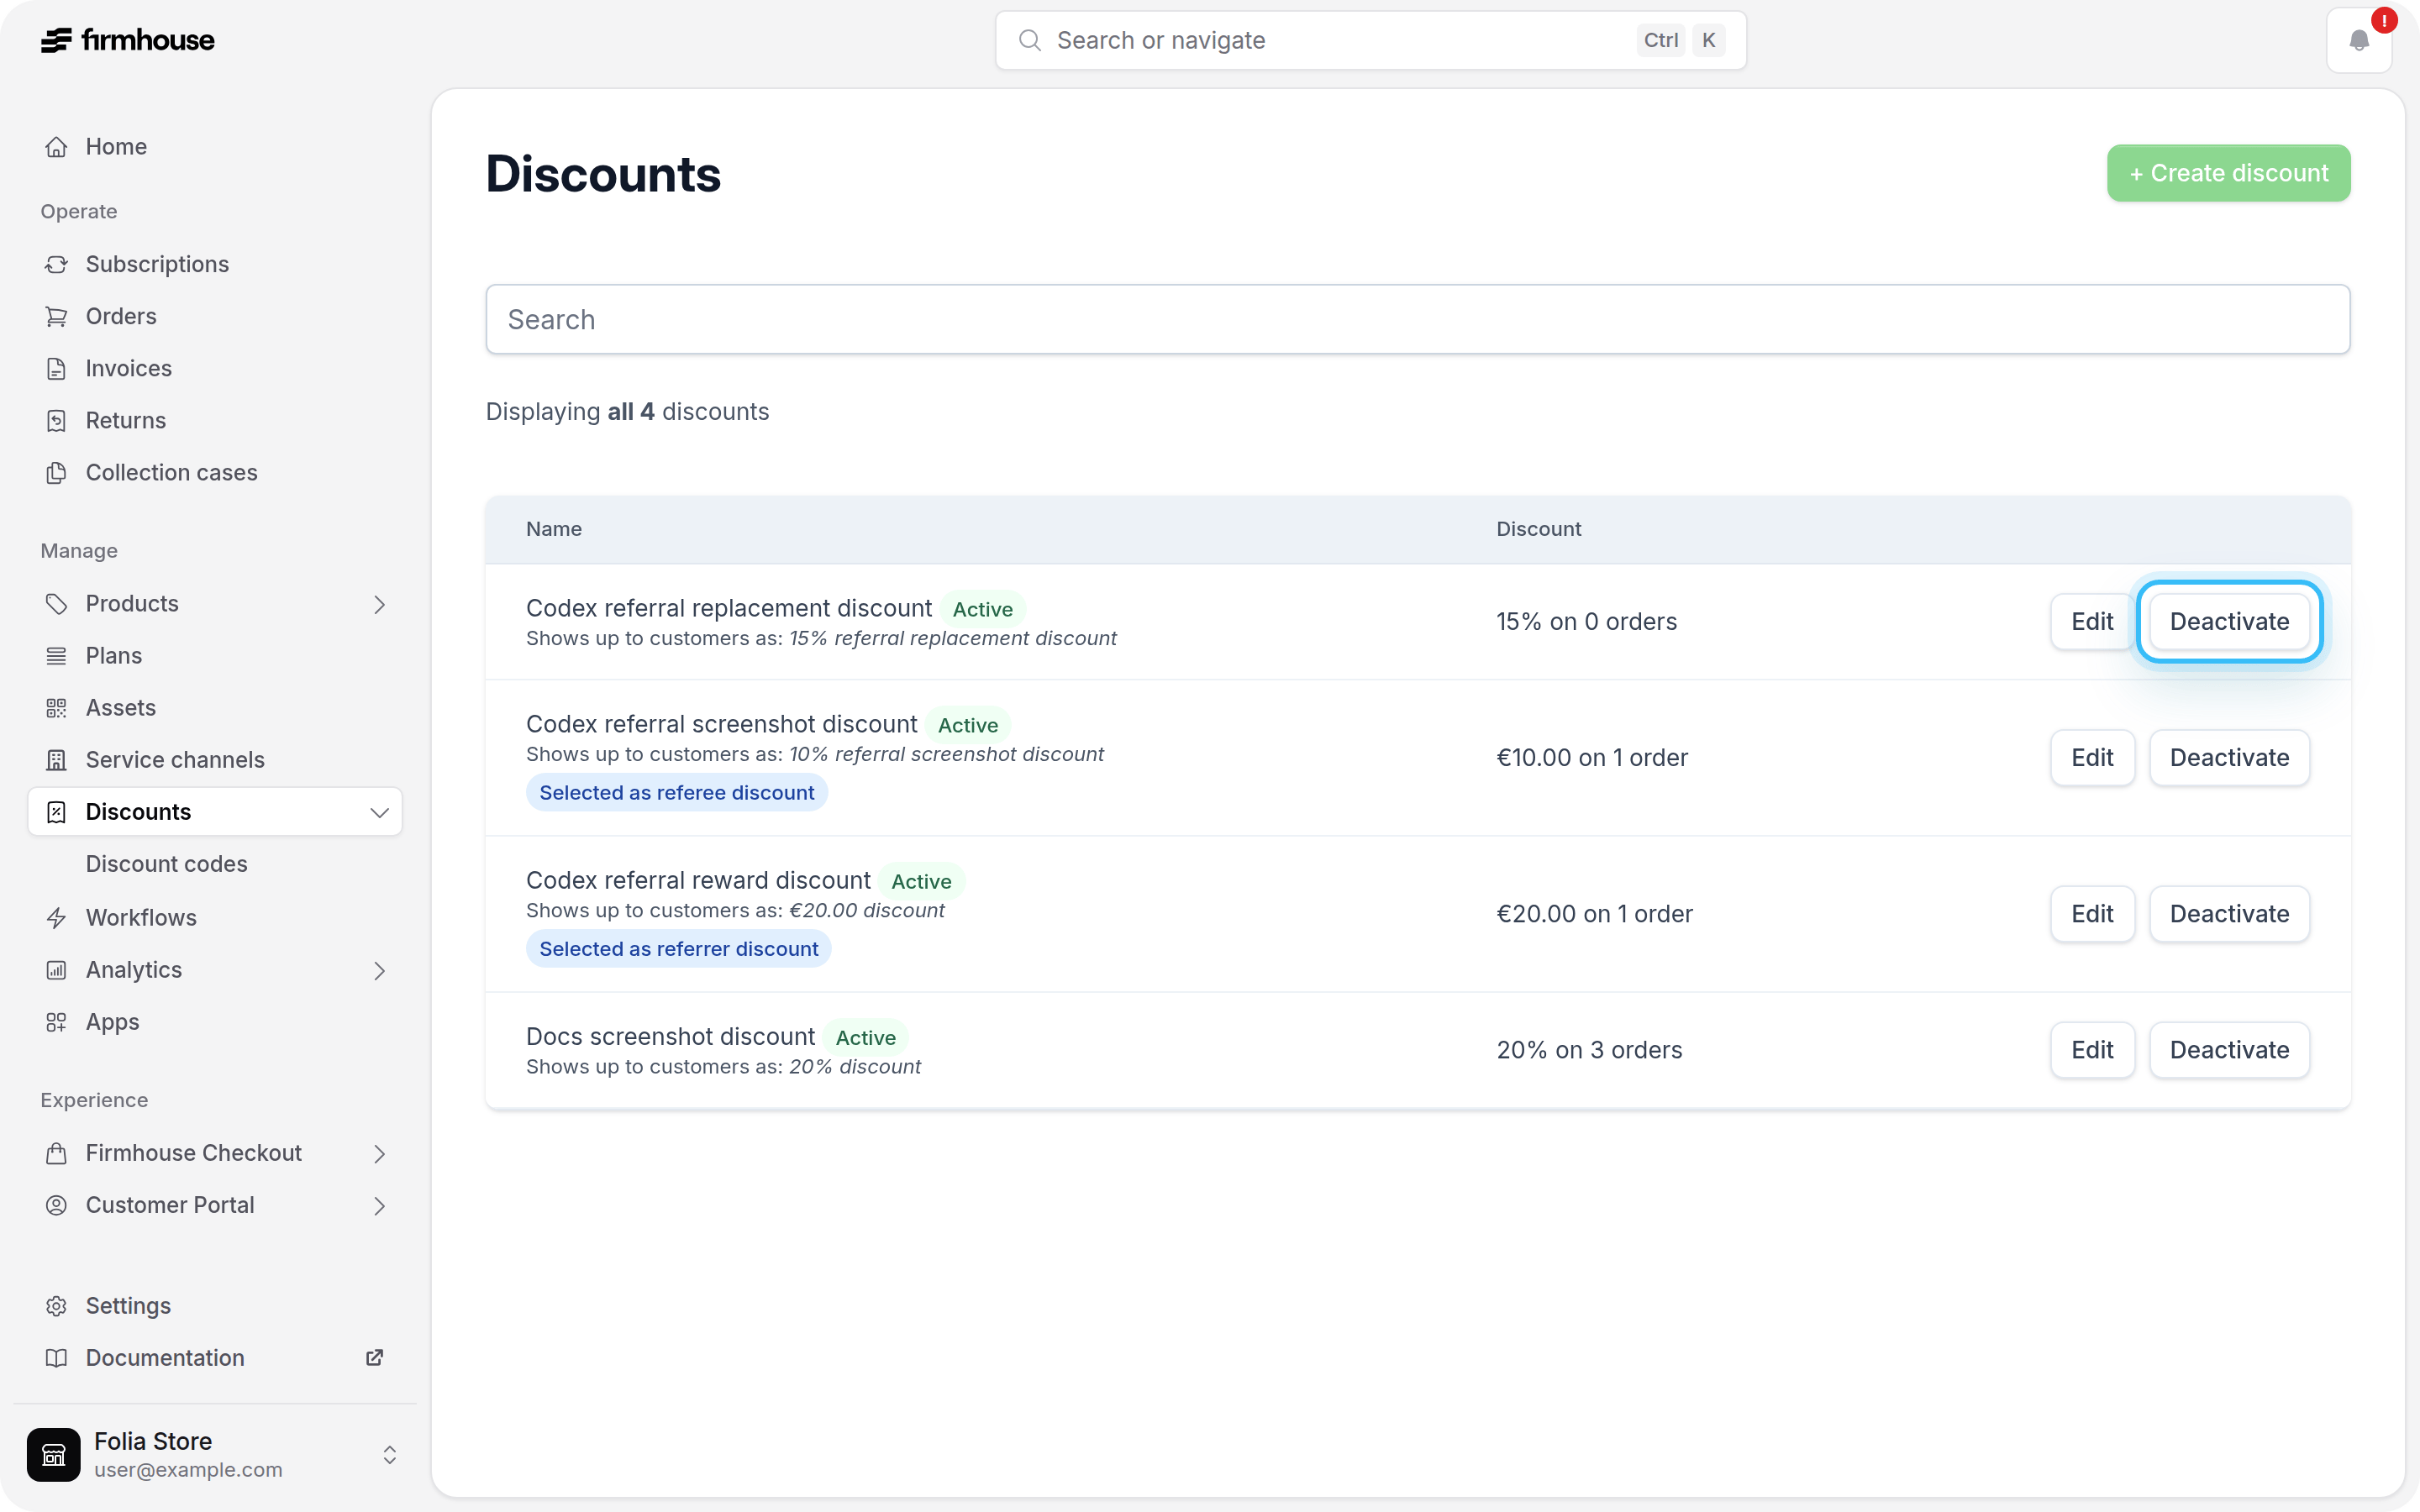Click the '€10.00 on 1 order' cell
The width and height of the screenshot is (2420, 1512).
(1592, 758)
